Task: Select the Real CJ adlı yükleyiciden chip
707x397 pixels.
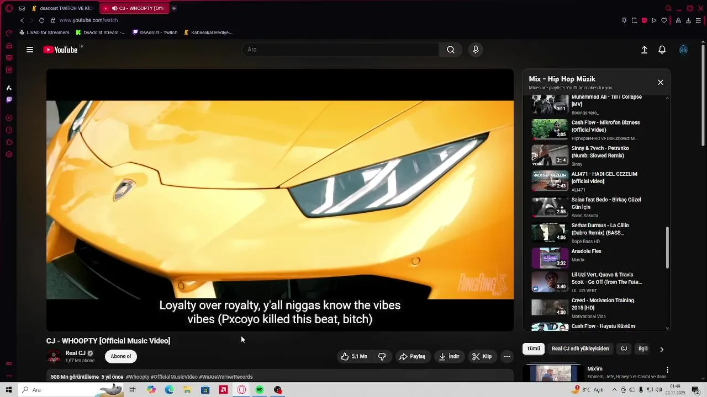Action: coord(580,348)
